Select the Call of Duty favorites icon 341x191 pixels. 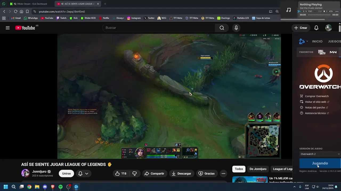(322, 52)
